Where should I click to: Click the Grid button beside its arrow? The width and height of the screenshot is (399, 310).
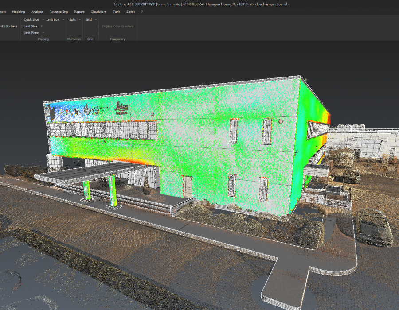89,19
